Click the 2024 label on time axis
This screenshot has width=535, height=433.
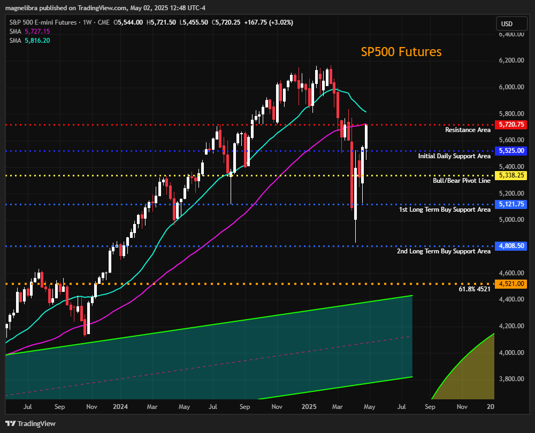(x=120, y=407)
